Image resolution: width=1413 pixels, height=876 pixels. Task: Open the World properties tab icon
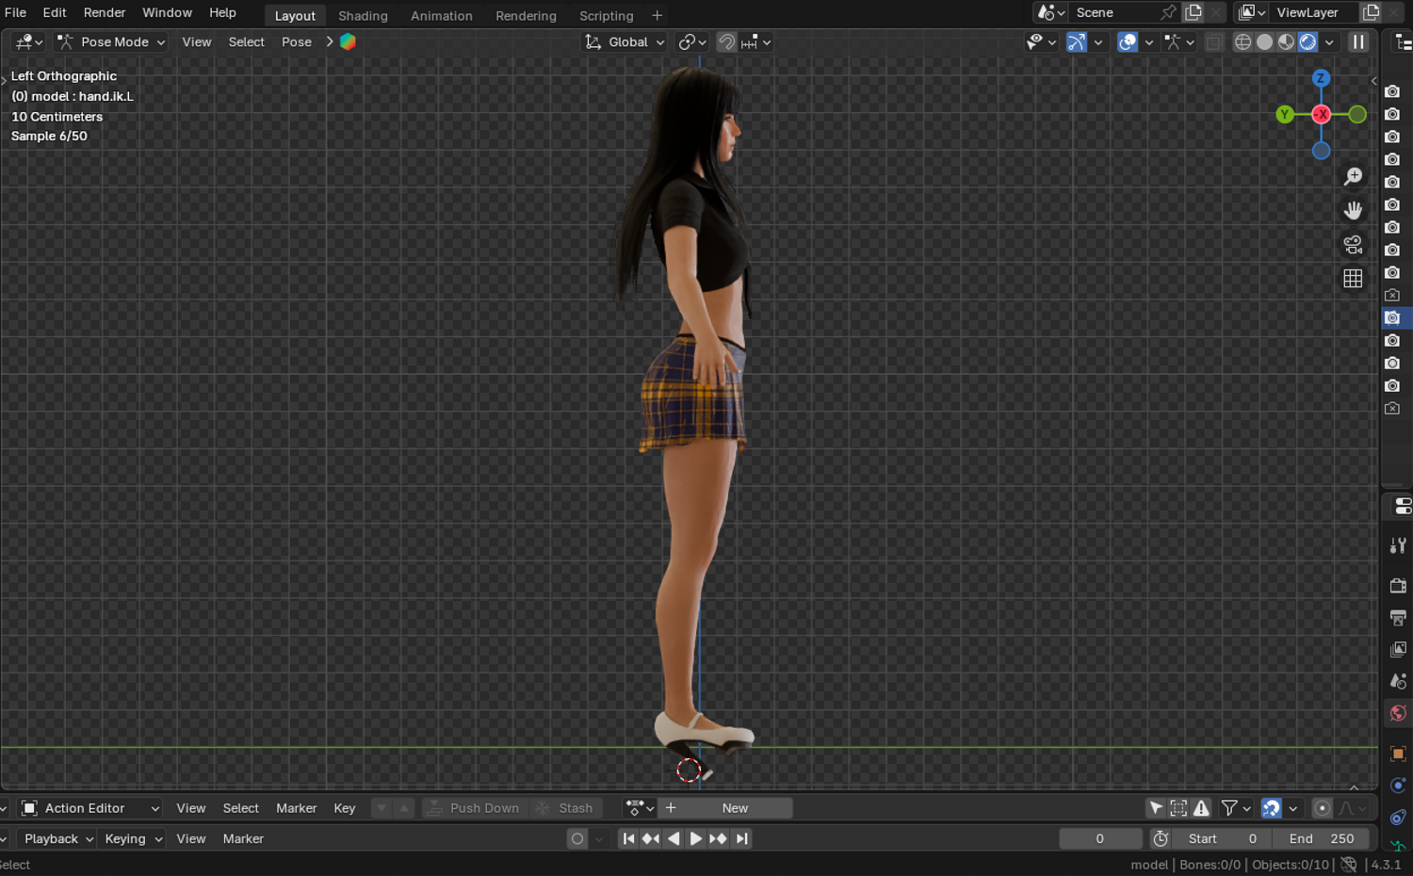coord(1398,713)
